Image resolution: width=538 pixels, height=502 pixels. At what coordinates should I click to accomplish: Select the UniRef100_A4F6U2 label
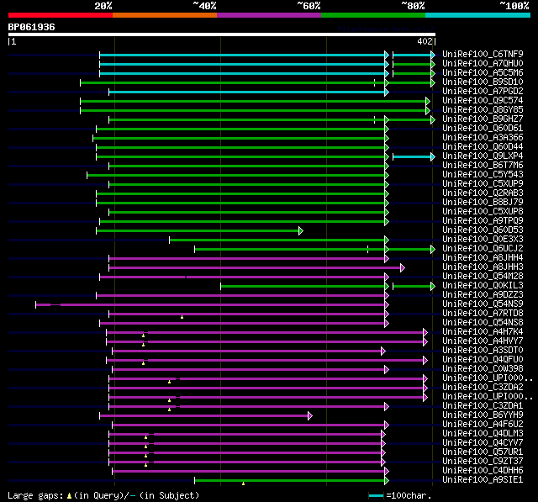(x=483, y=425)
